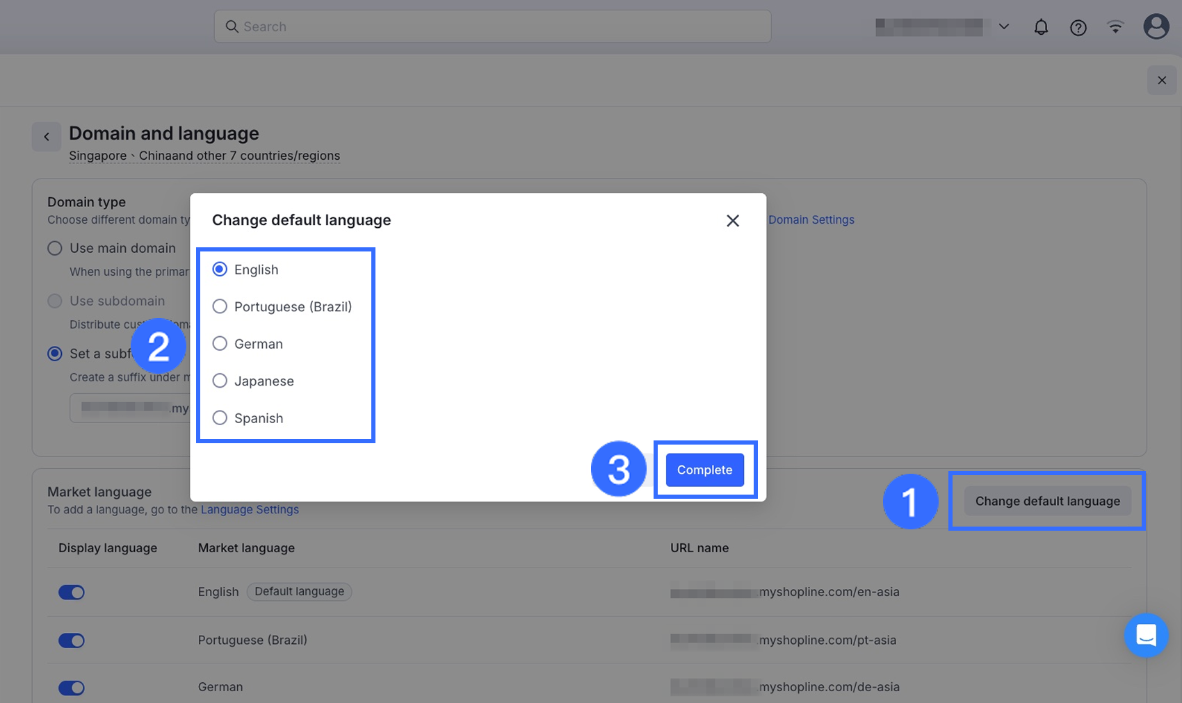The width and height of the screenshot is (1182, 703).
Task: Click the back arrow beside Domain and language
Action: (x=47, y=137)
